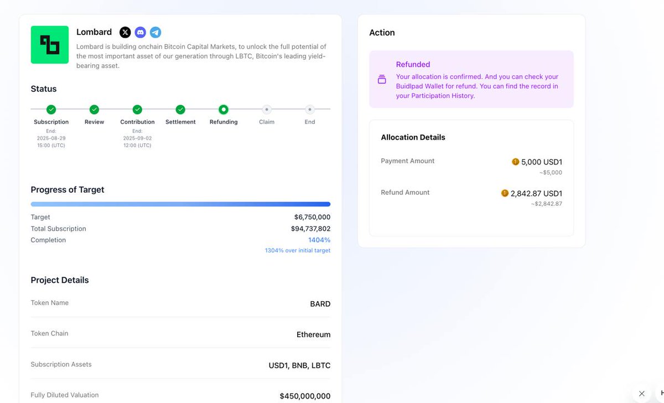Click USD1 coin icon beside Refund Amount
Viewport: 664px width, 403px height.
click(505, 193)
